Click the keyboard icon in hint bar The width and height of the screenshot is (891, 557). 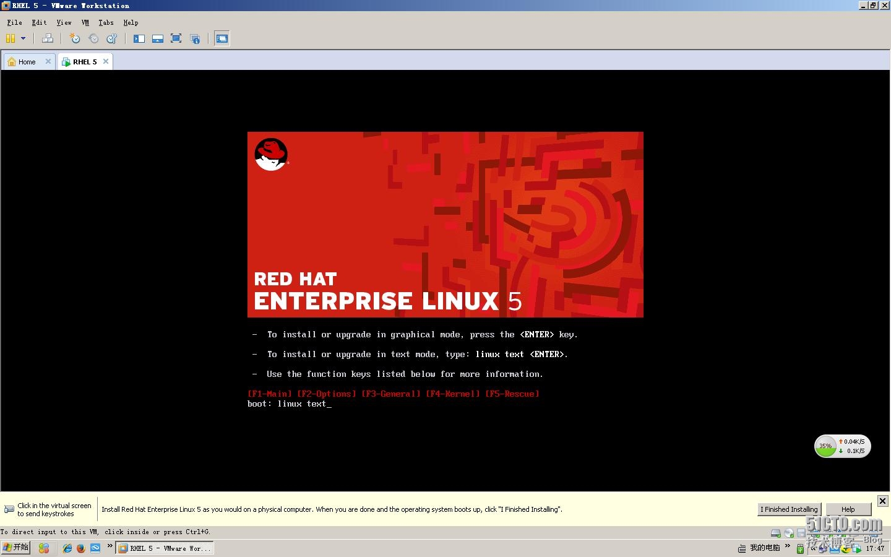click(x=9, y=509)
